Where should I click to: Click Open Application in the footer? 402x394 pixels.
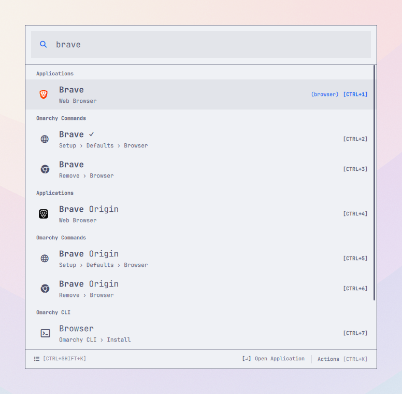(x=280, y=359)
